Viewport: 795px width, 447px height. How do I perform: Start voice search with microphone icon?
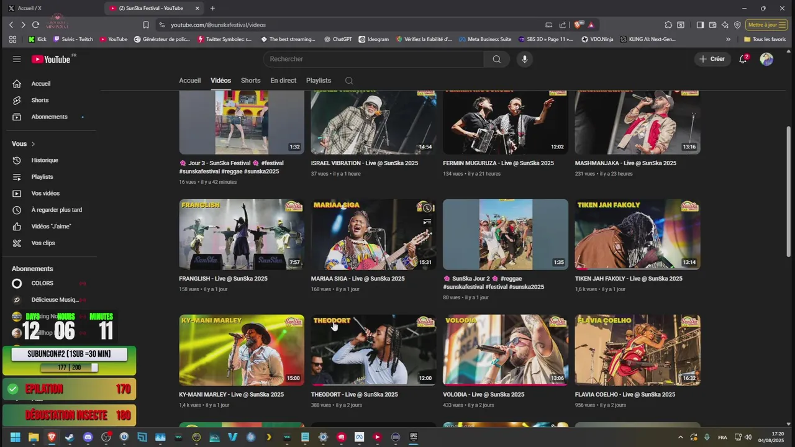pyautogui.click(x=525, y=59)
